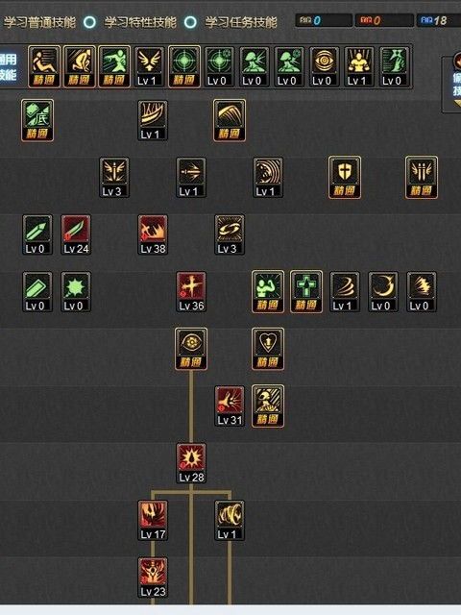Select the 学习特性技能 radio option
Screen dimensions: 461x615
(x=89, y=22)
